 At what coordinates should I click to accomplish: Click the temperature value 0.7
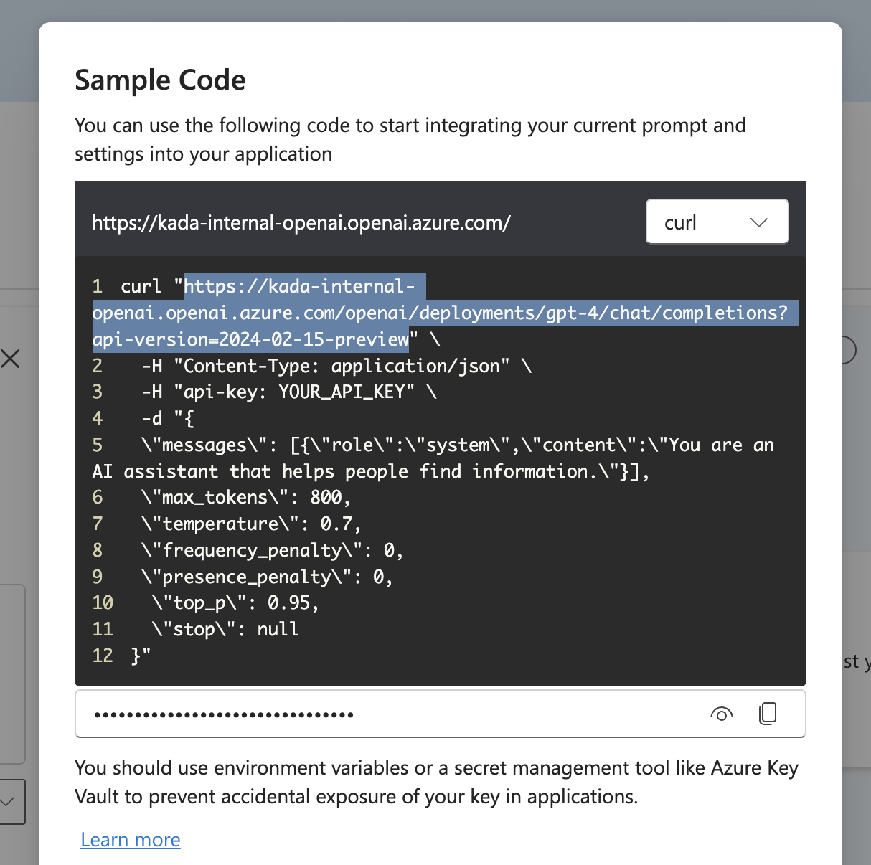point(336,524)
